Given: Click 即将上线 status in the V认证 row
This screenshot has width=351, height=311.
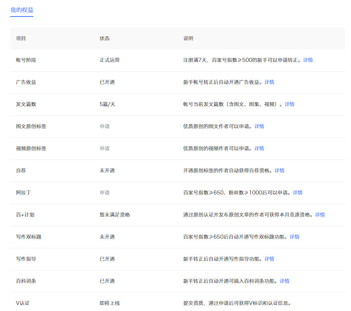Looking at the screenshot, I should point(109,303).
